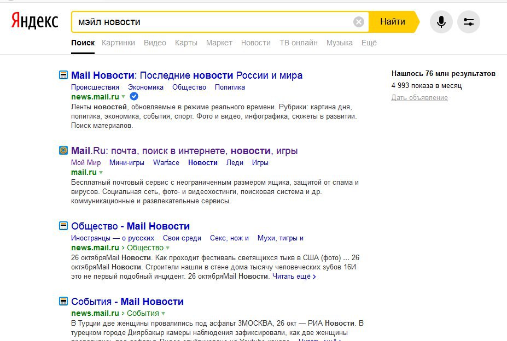Click Читать ещё in Общество snippet
The image size is (507, 341).
tap(294, 277)
